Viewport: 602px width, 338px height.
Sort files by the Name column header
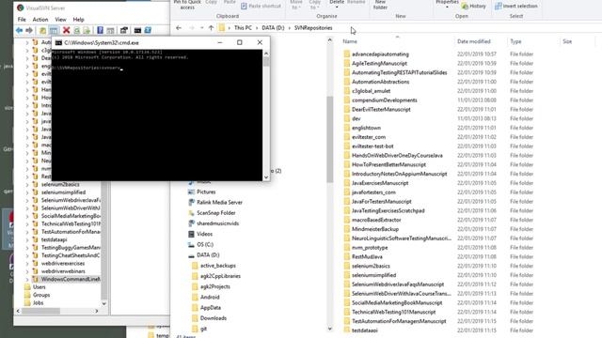click(x=350, y=41)
